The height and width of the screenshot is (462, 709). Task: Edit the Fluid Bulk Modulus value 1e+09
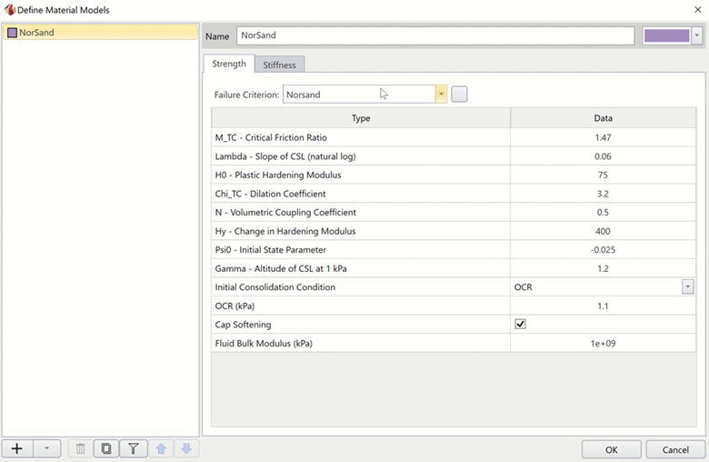pos(604,344)
